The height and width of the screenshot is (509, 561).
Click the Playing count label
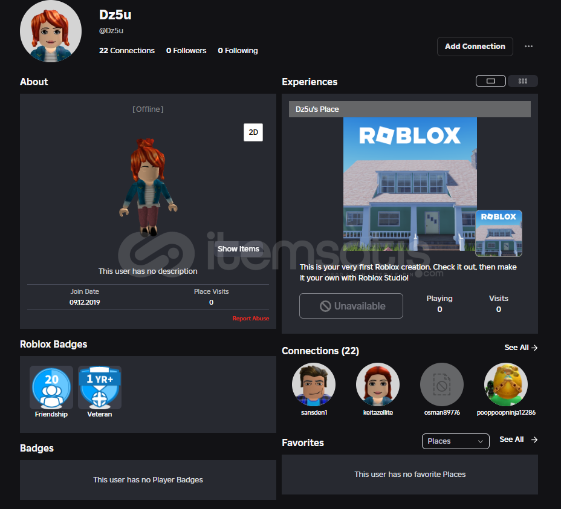tap(439, 298)
